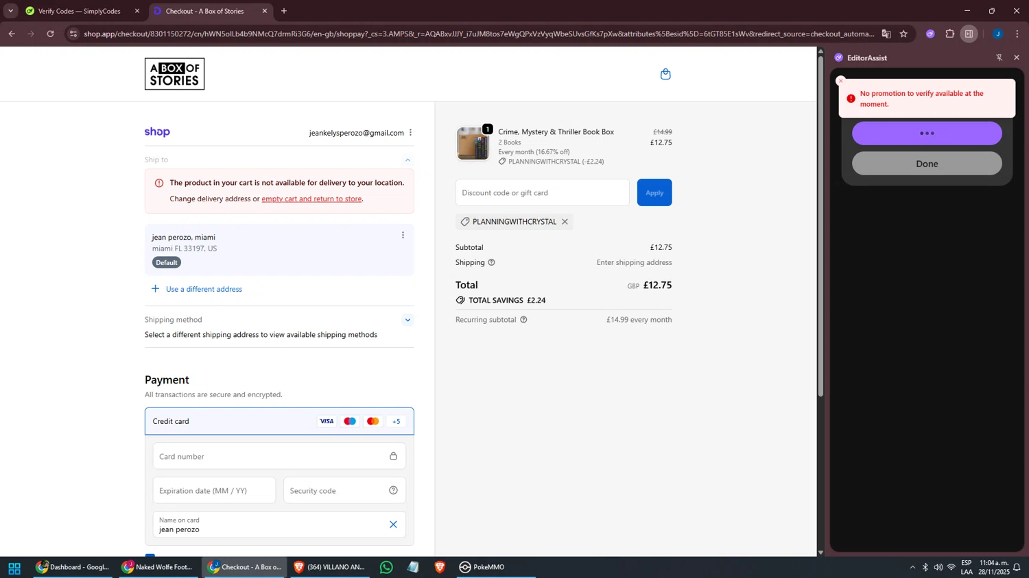Click the book box product thumbnail
Viewport: 1029px width, 578px height.
(x=473, y=144)
